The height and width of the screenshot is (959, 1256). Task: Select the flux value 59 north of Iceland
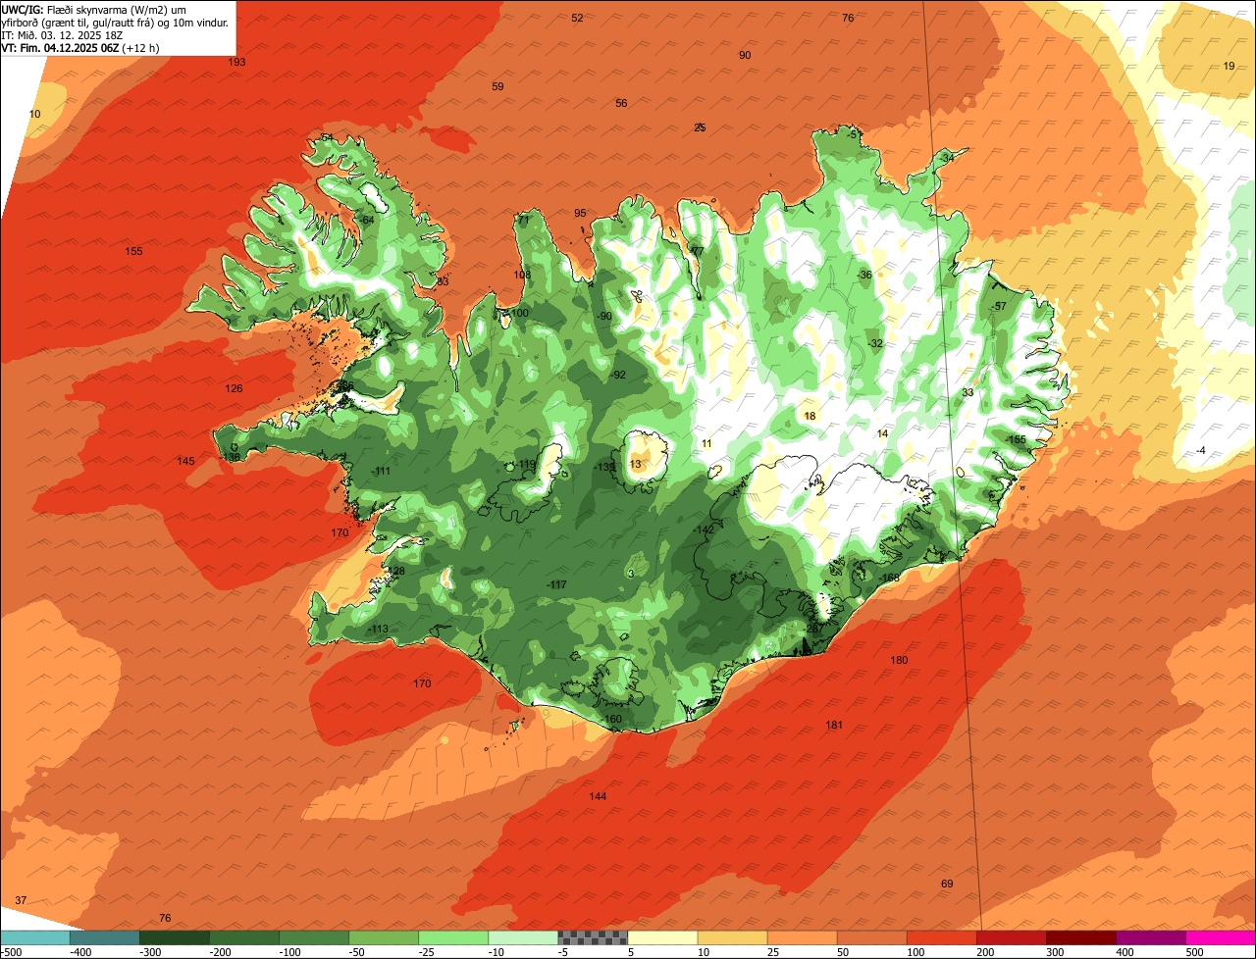tap(497, 86)
